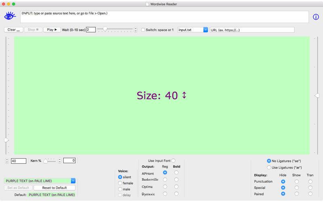323x202 pixels.
Task: Click the document icon in the title bar
Action: tap(147, 4)
